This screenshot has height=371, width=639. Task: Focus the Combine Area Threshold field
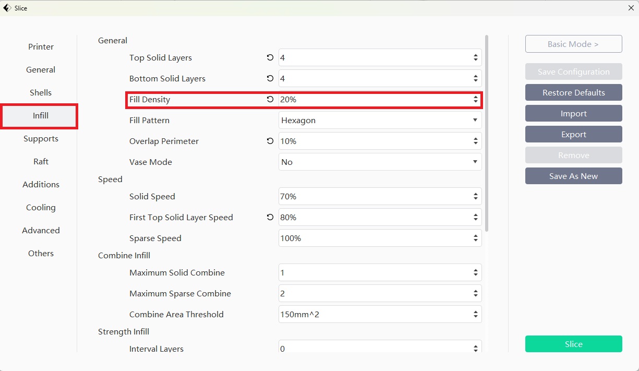coord(373,315)
